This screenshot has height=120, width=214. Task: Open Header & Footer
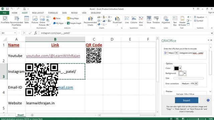pyautogui.click(x=182, y=21)
